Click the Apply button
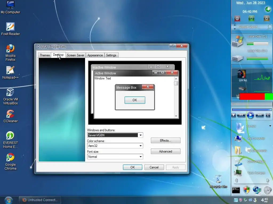 tap(176, 167)
